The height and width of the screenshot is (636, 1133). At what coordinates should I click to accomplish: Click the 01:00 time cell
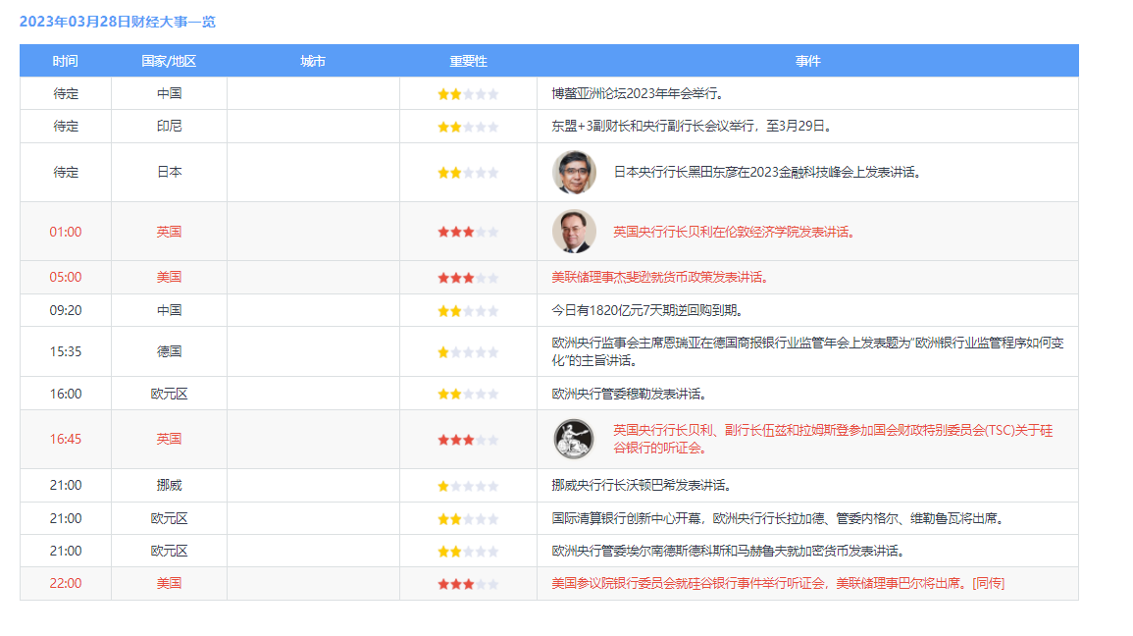[65, 232]
